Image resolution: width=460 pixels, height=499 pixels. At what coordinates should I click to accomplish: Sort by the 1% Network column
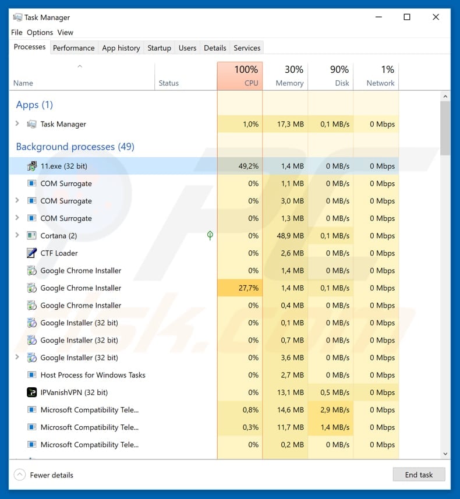pos(376,76)
